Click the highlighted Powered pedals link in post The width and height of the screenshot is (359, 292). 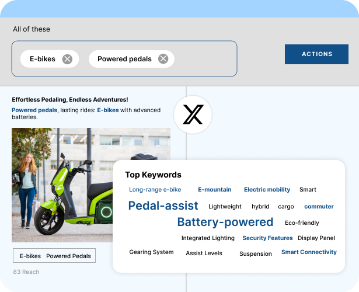pyautogui.click(x=34, y=110)
